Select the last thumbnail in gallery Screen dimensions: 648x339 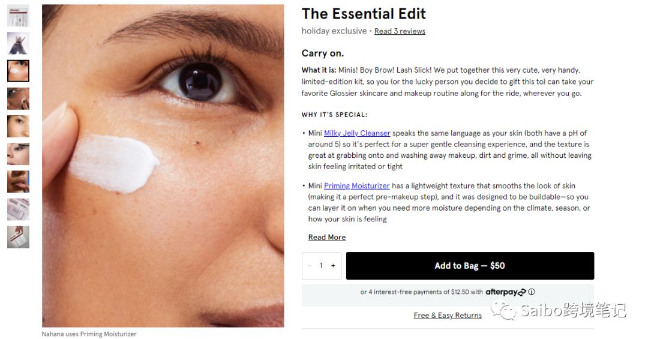coord(18,236)
